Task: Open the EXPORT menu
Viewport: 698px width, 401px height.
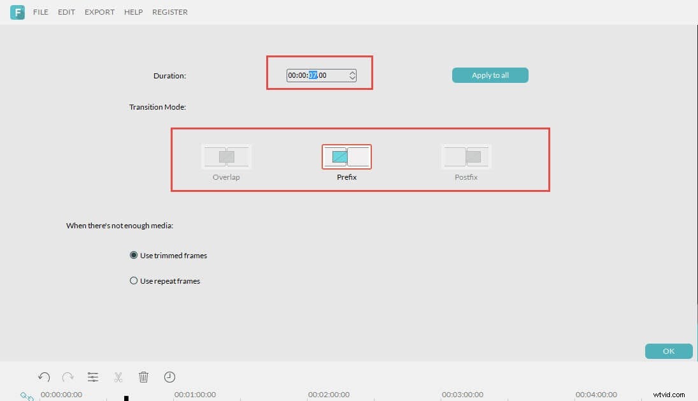Action: [x=99, y=11]
